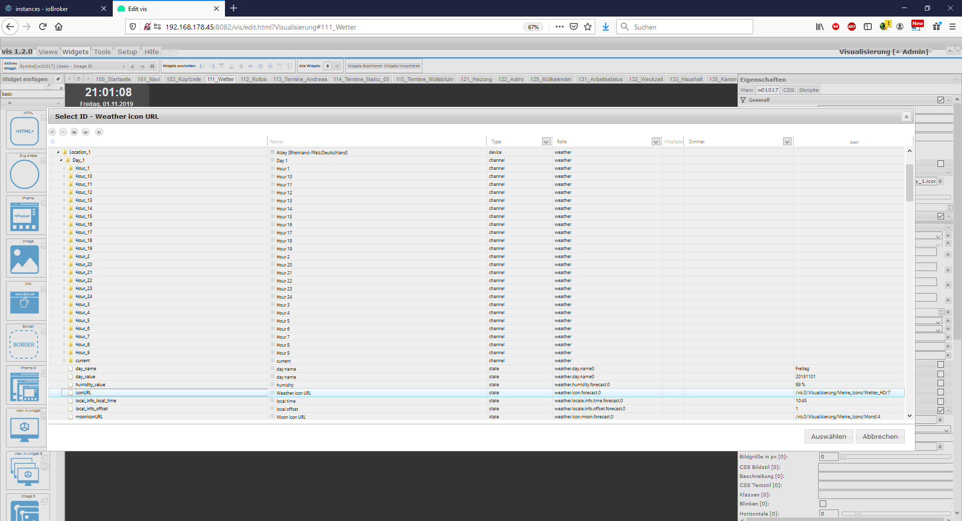Open the Zimmer column filter dropdown
962x521 pixels.
click(787, 142)
